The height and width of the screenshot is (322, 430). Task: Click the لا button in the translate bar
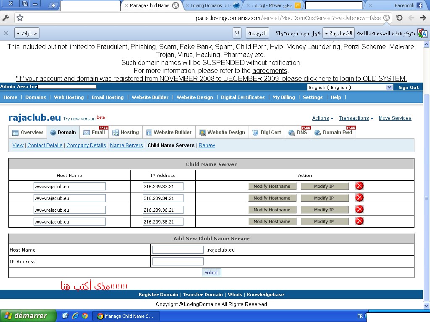(237, 33)
